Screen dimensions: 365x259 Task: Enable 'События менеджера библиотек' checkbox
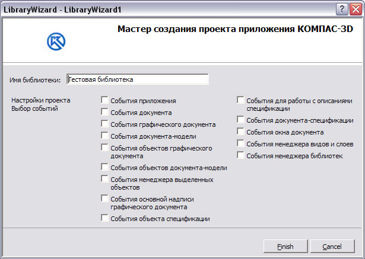pos(240,155)
